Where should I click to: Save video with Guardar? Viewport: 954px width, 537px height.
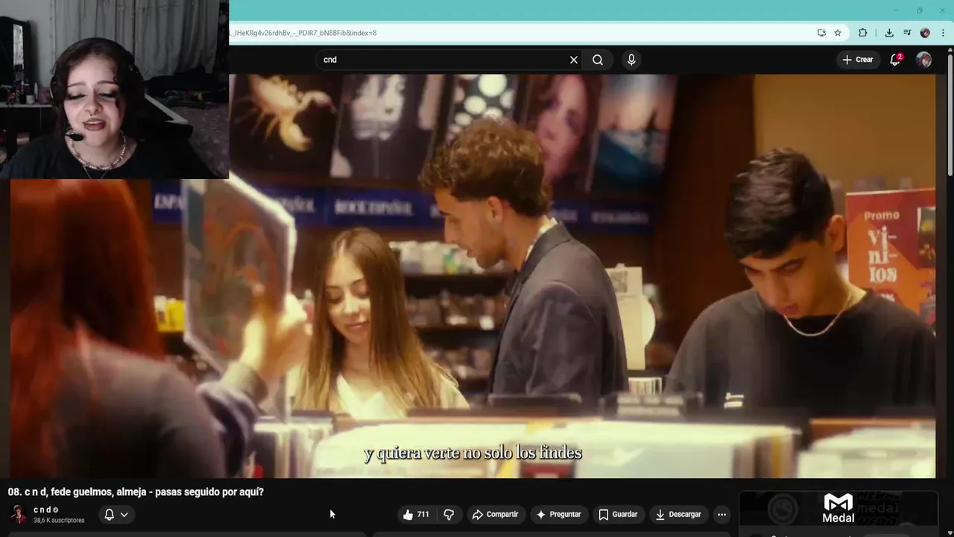(x=618, y=514)
